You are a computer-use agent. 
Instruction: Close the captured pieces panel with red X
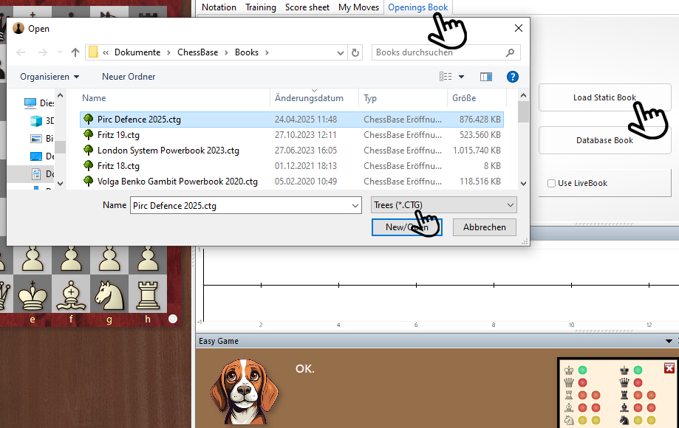click(669, 368)
